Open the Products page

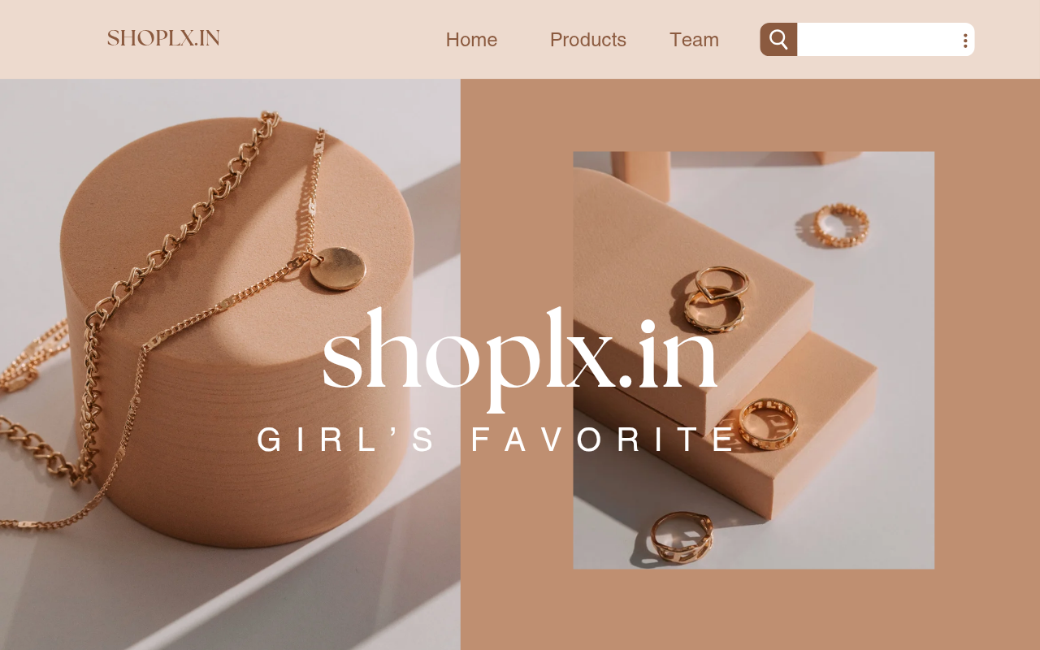[587, 39]
